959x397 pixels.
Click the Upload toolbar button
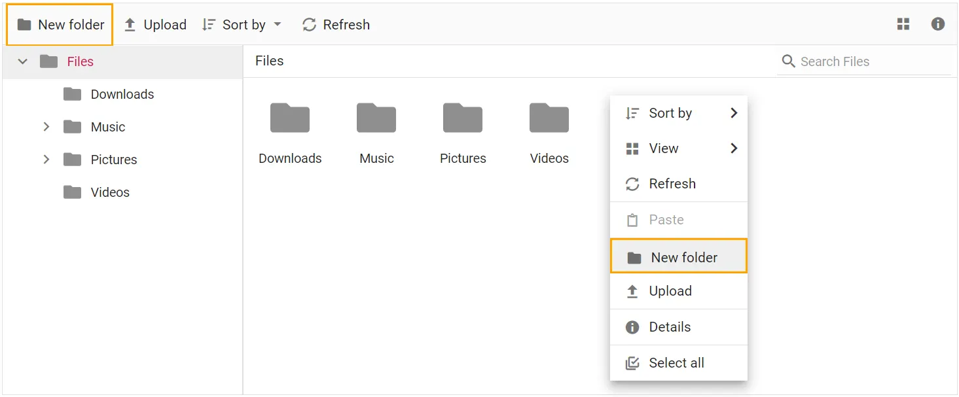tap(155, 25)
